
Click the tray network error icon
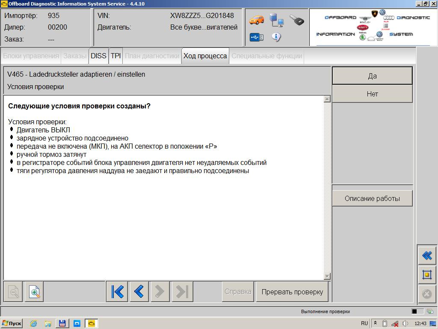coord(395,324)
